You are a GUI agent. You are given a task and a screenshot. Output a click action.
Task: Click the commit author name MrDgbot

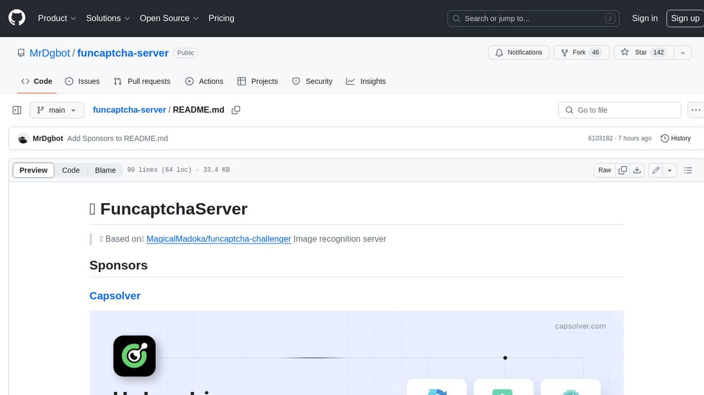[x=48, y=139]
